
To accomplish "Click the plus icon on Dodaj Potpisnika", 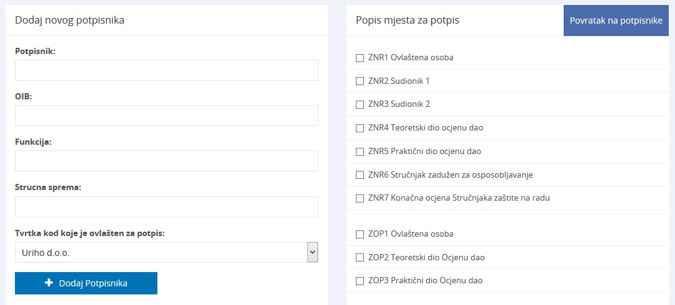I will 49,283.
